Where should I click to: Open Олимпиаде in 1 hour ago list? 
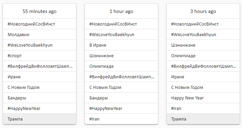coord(121,66)
